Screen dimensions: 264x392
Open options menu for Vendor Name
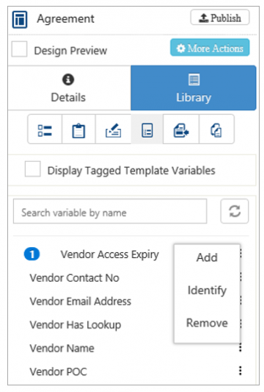point(241,347)
